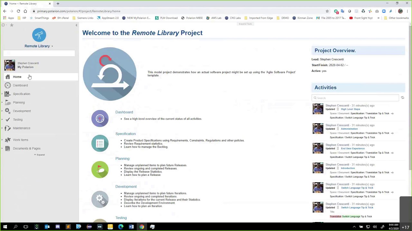Click the teal Specification circle icon
The image size is (412, 231).
coord(100,143)
